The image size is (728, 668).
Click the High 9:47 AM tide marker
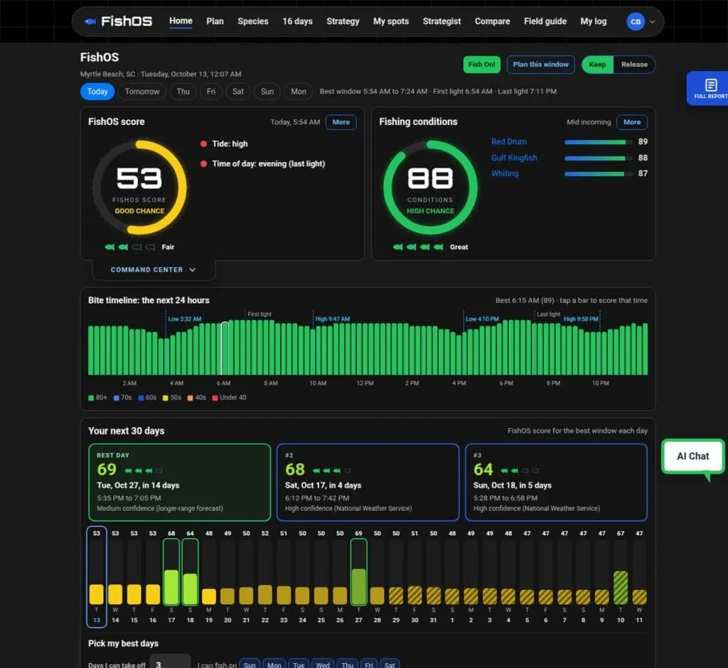(333, 319)
